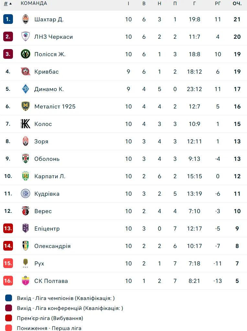The image size is (247, 331).
Task: Click the Верес team name
Action: pyautogui.click(x=43, y=211)
